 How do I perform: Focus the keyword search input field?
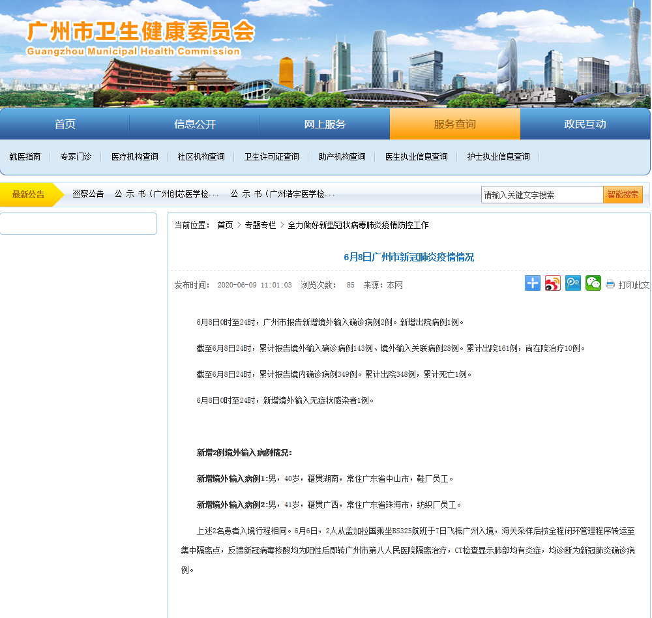coord(542,195)
